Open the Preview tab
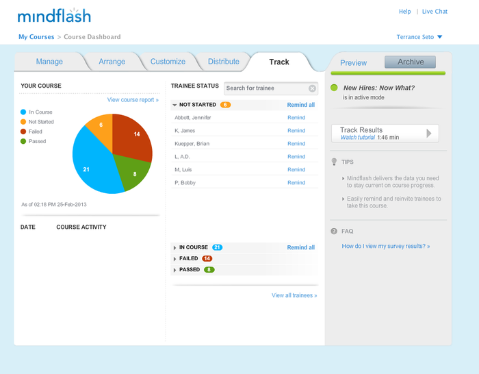 (x=354, y=63)
